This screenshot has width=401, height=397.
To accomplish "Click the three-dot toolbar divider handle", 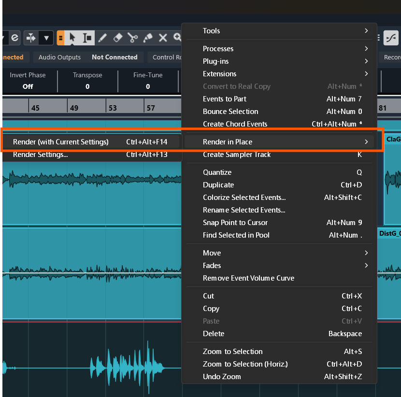I will (x=379, y=38).
